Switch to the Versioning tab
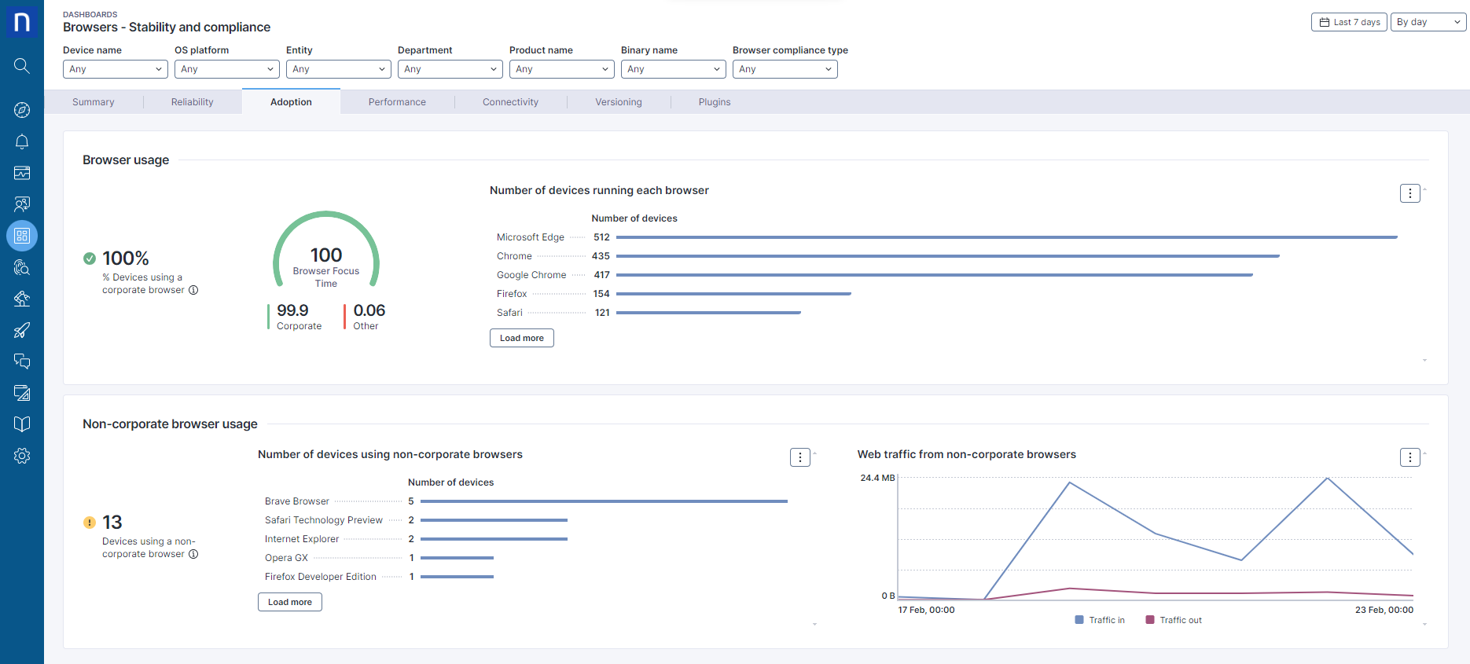The image size is (1470, 664). pyautogui.click(x=619, y=102)
